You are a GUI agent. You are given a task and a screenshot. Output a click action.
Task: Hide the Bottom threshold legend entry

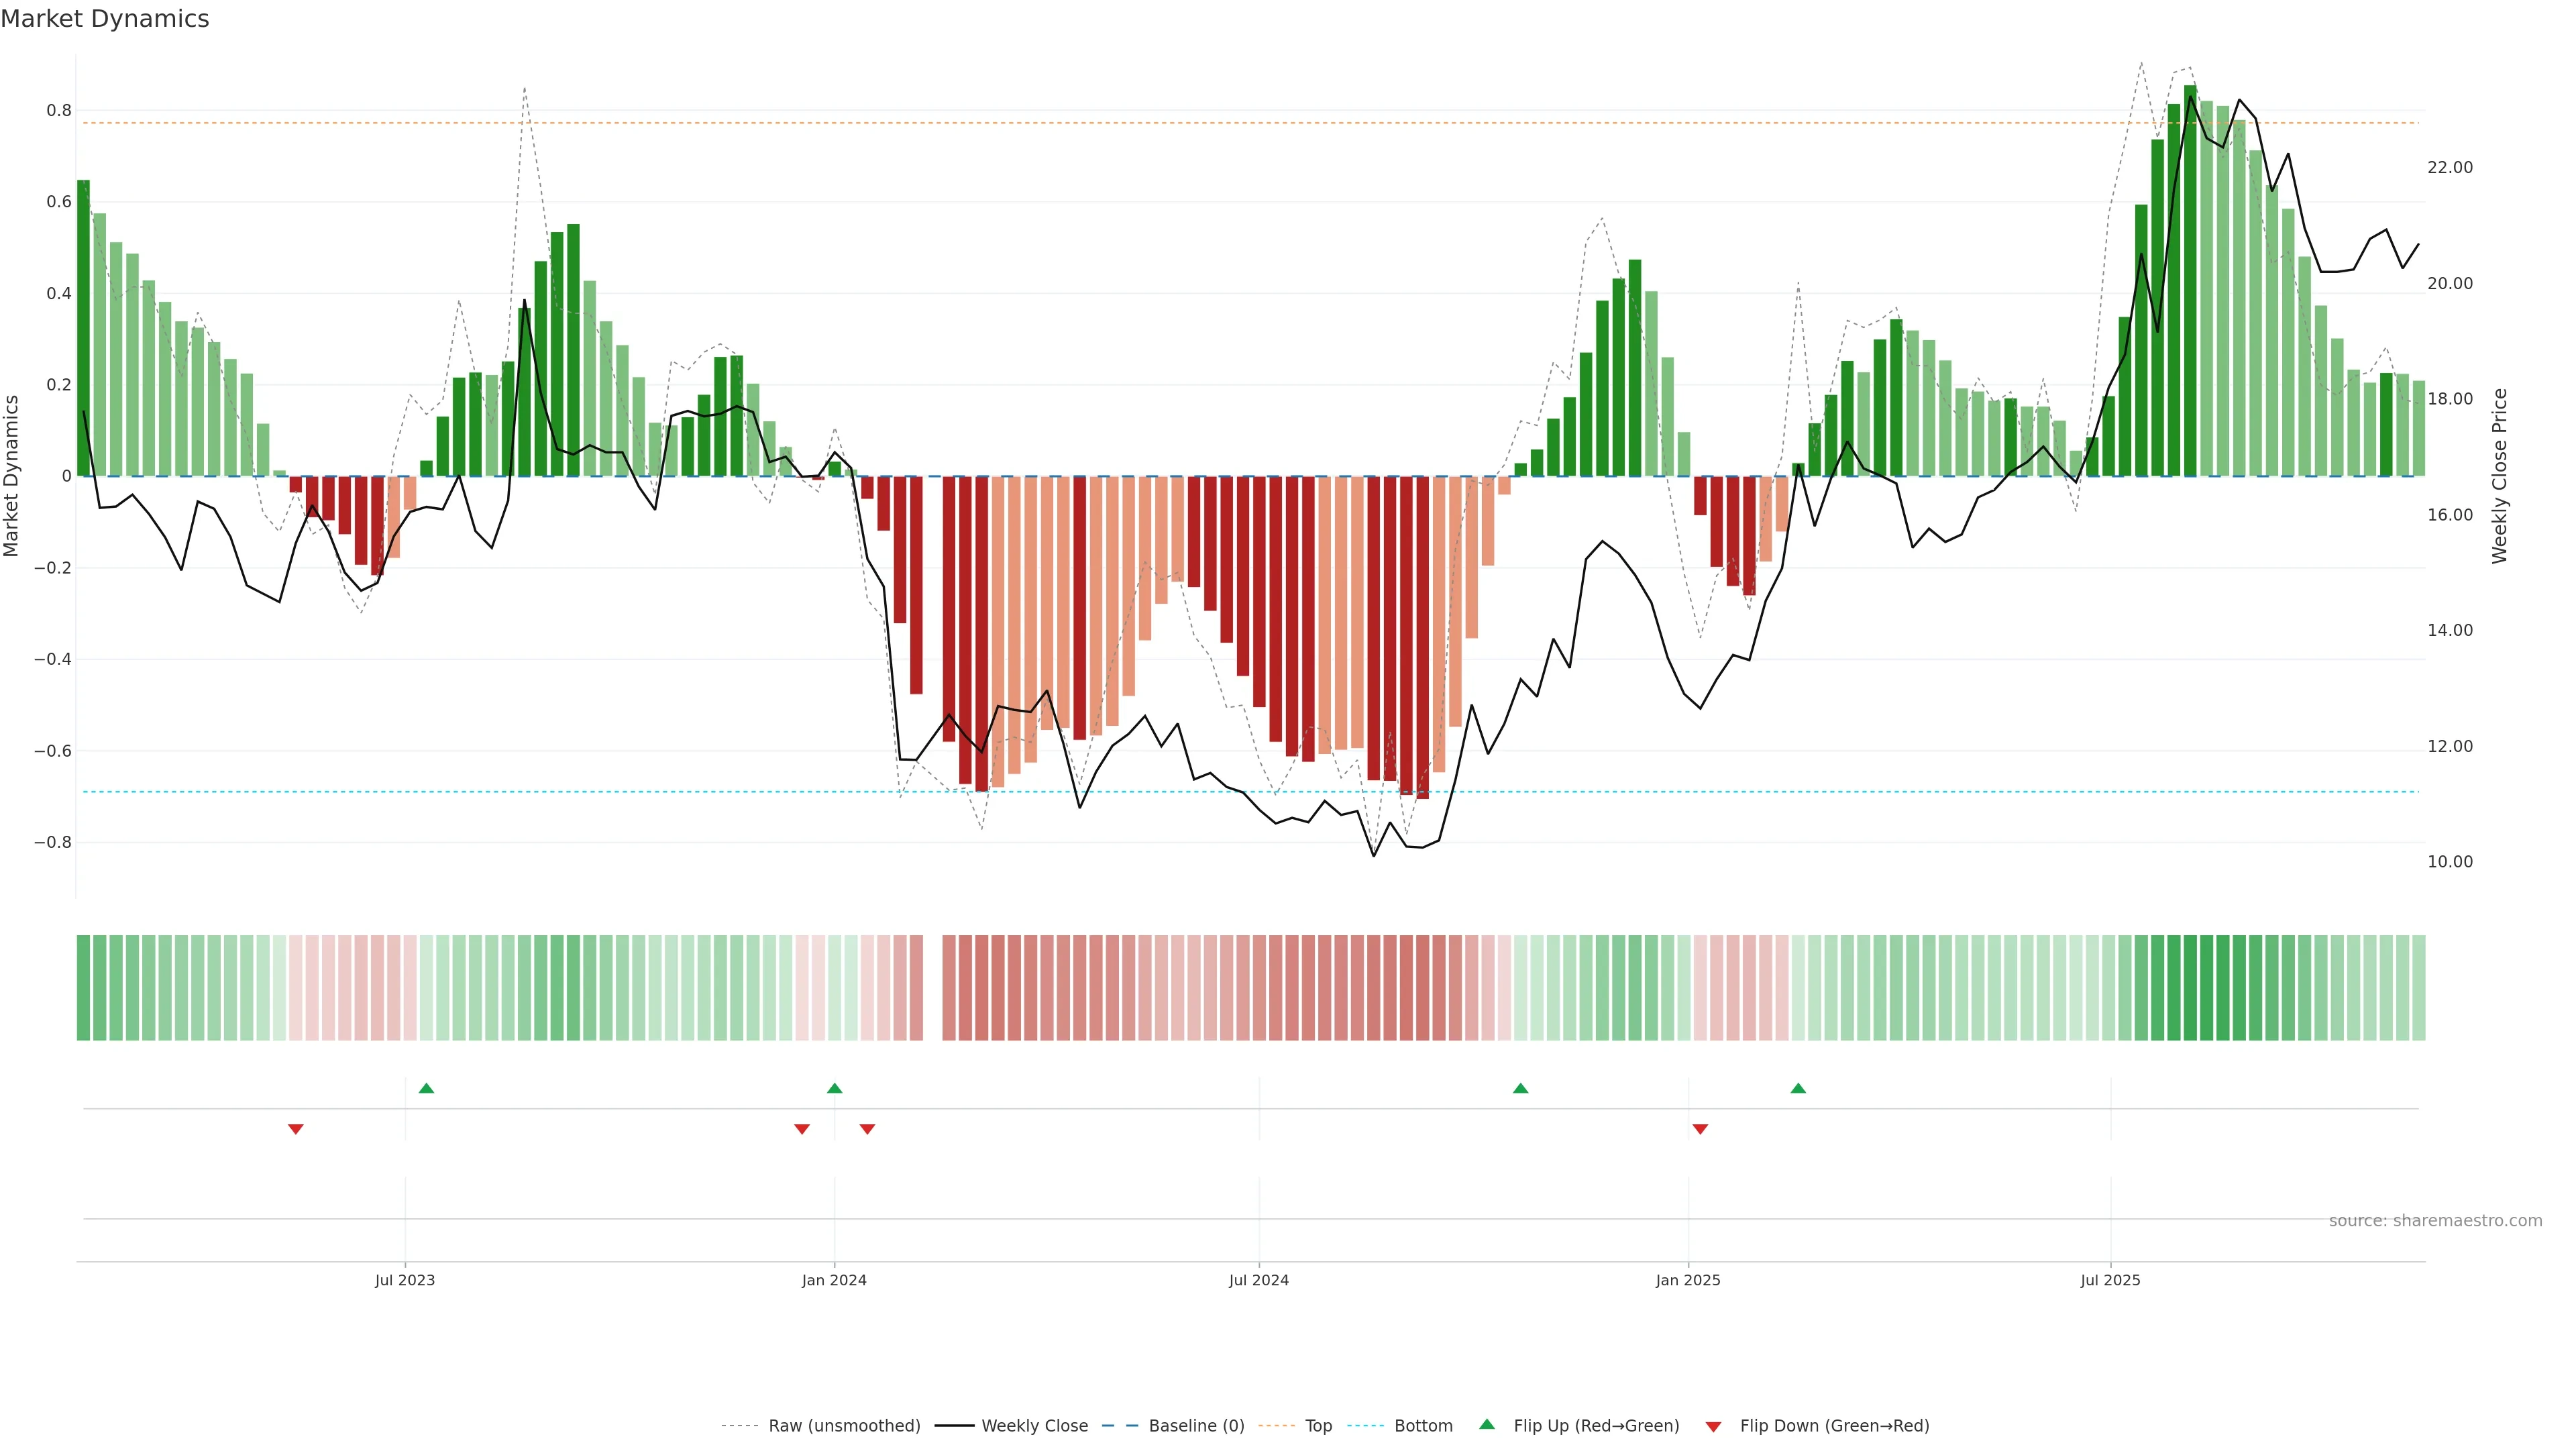click(x=1423, y=1426)
